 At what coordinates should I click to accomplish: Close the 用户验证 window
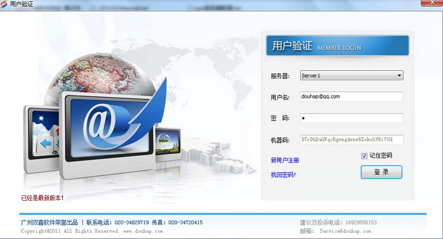432,2
